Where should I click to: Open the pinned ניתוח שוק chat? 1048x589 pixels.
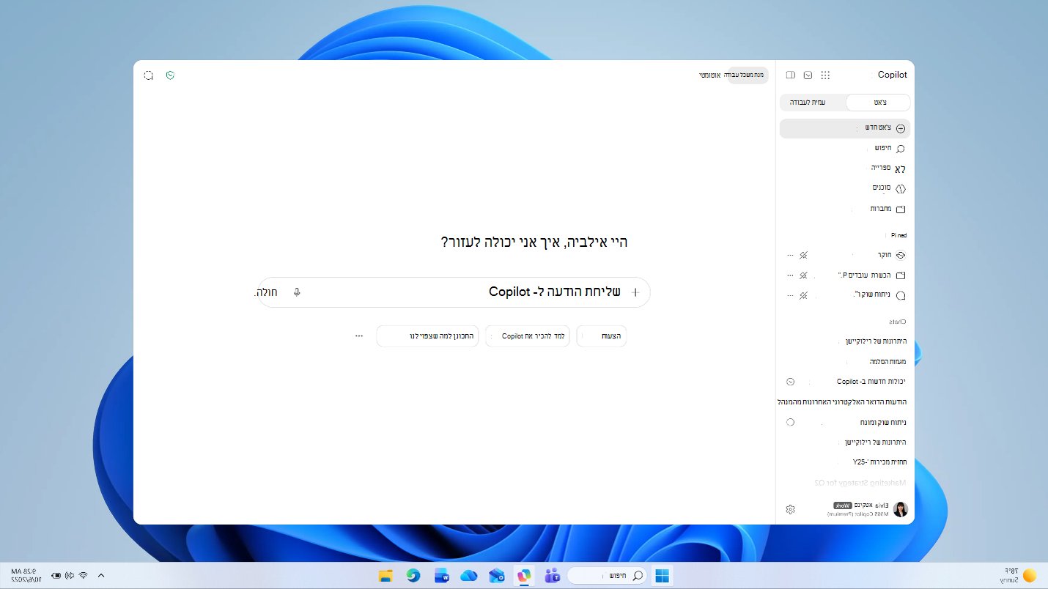click(x=879, y=295)
